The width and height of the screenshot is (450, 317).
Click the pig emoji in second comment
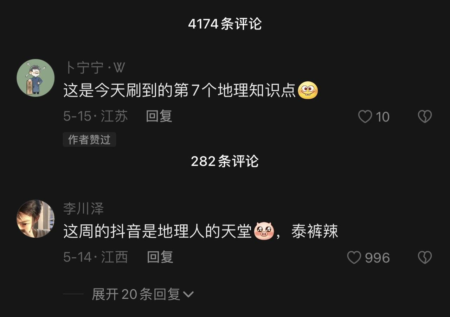pyautogui.click(x=264, y=232)
